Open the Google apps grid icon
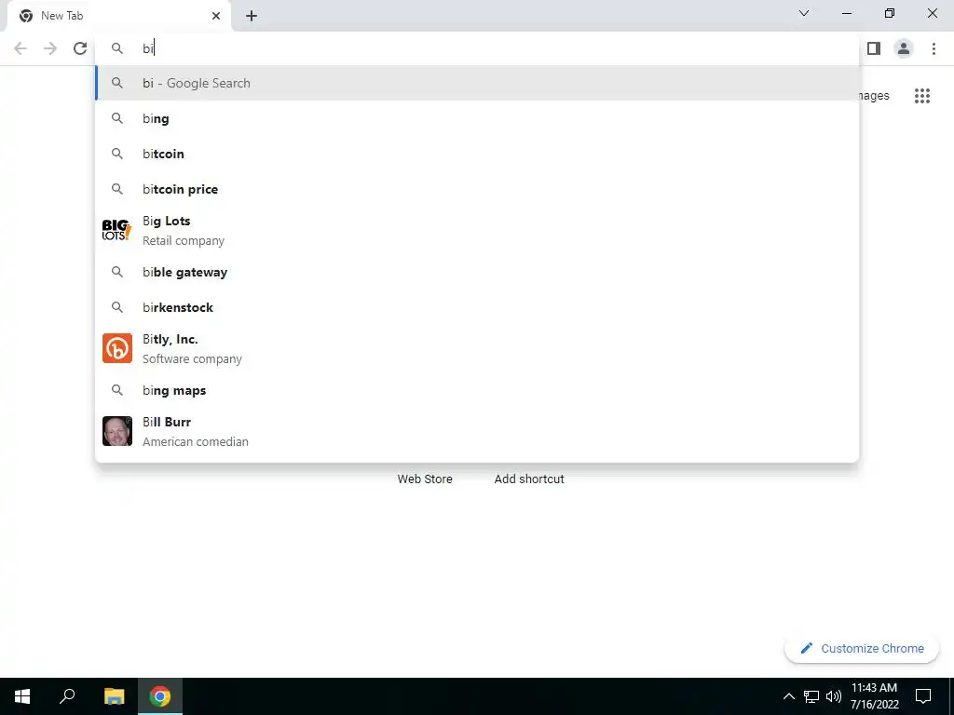 pyautogui.click(x=922, y=96)
